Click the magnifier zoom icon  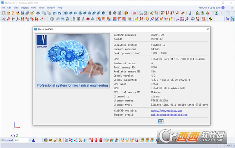(202, 13)
